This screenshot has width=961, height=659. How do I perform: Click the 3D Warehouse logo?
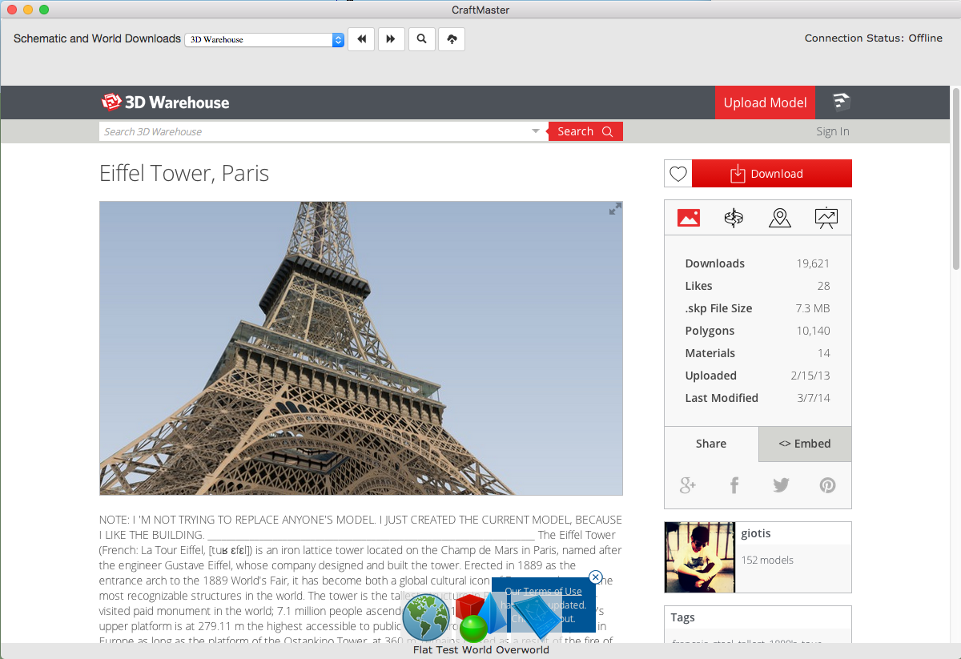(x=165, y=102)
